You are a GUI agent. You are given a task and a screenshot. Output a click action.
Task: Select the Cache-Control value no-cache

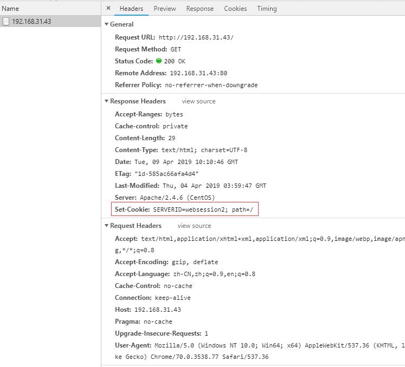(x=178, y=286)
